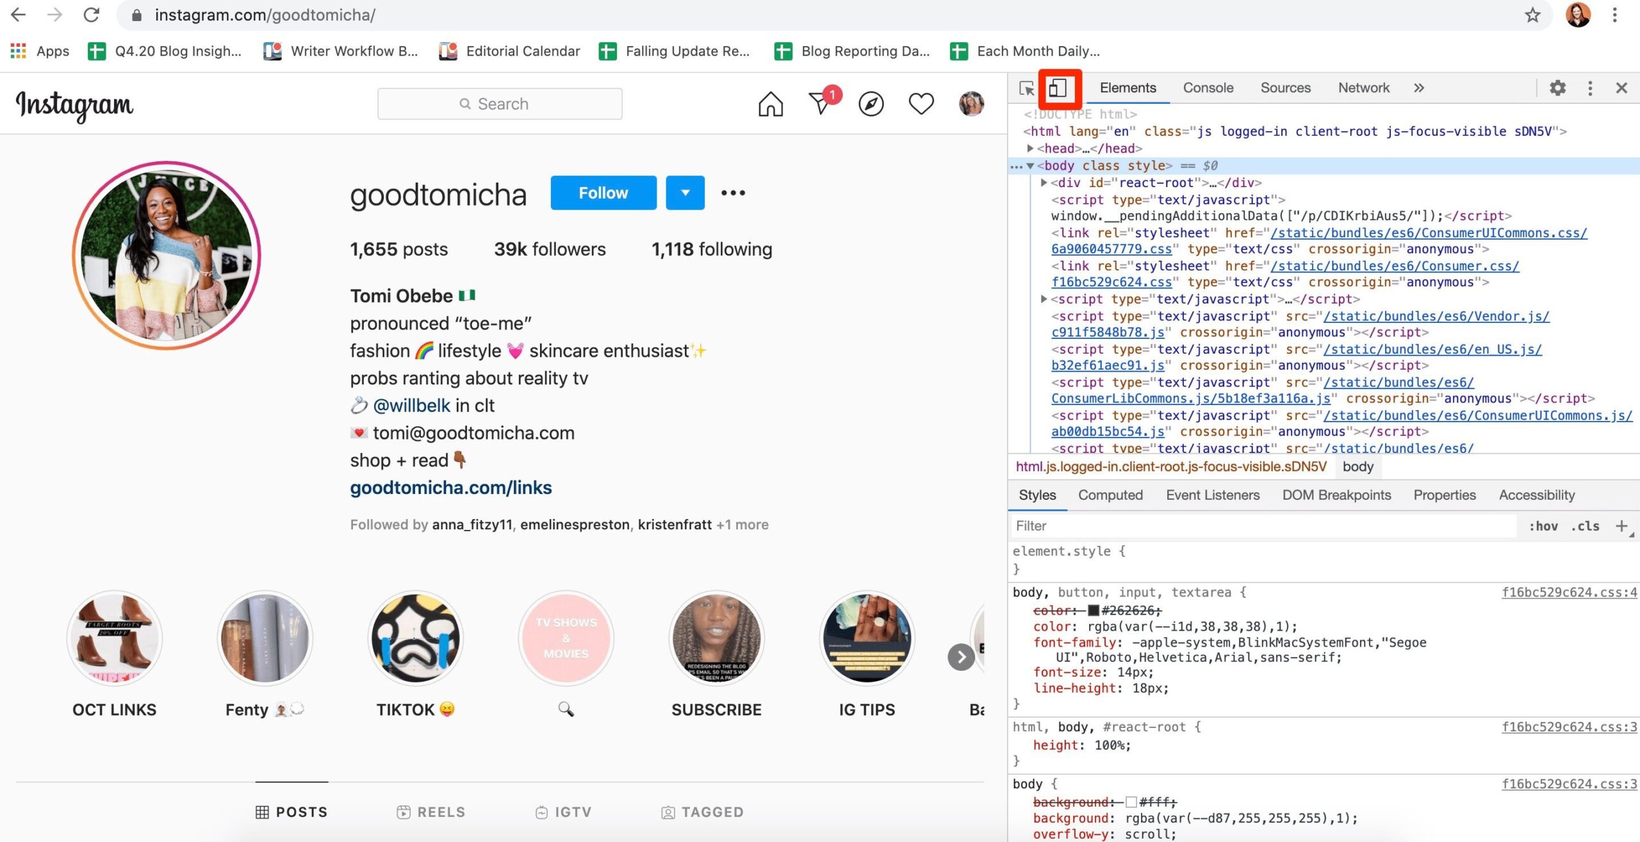The width and height of the screenshot is (1640, 842).
Task: Go to Instagram home icon
Action: point(770,104)
